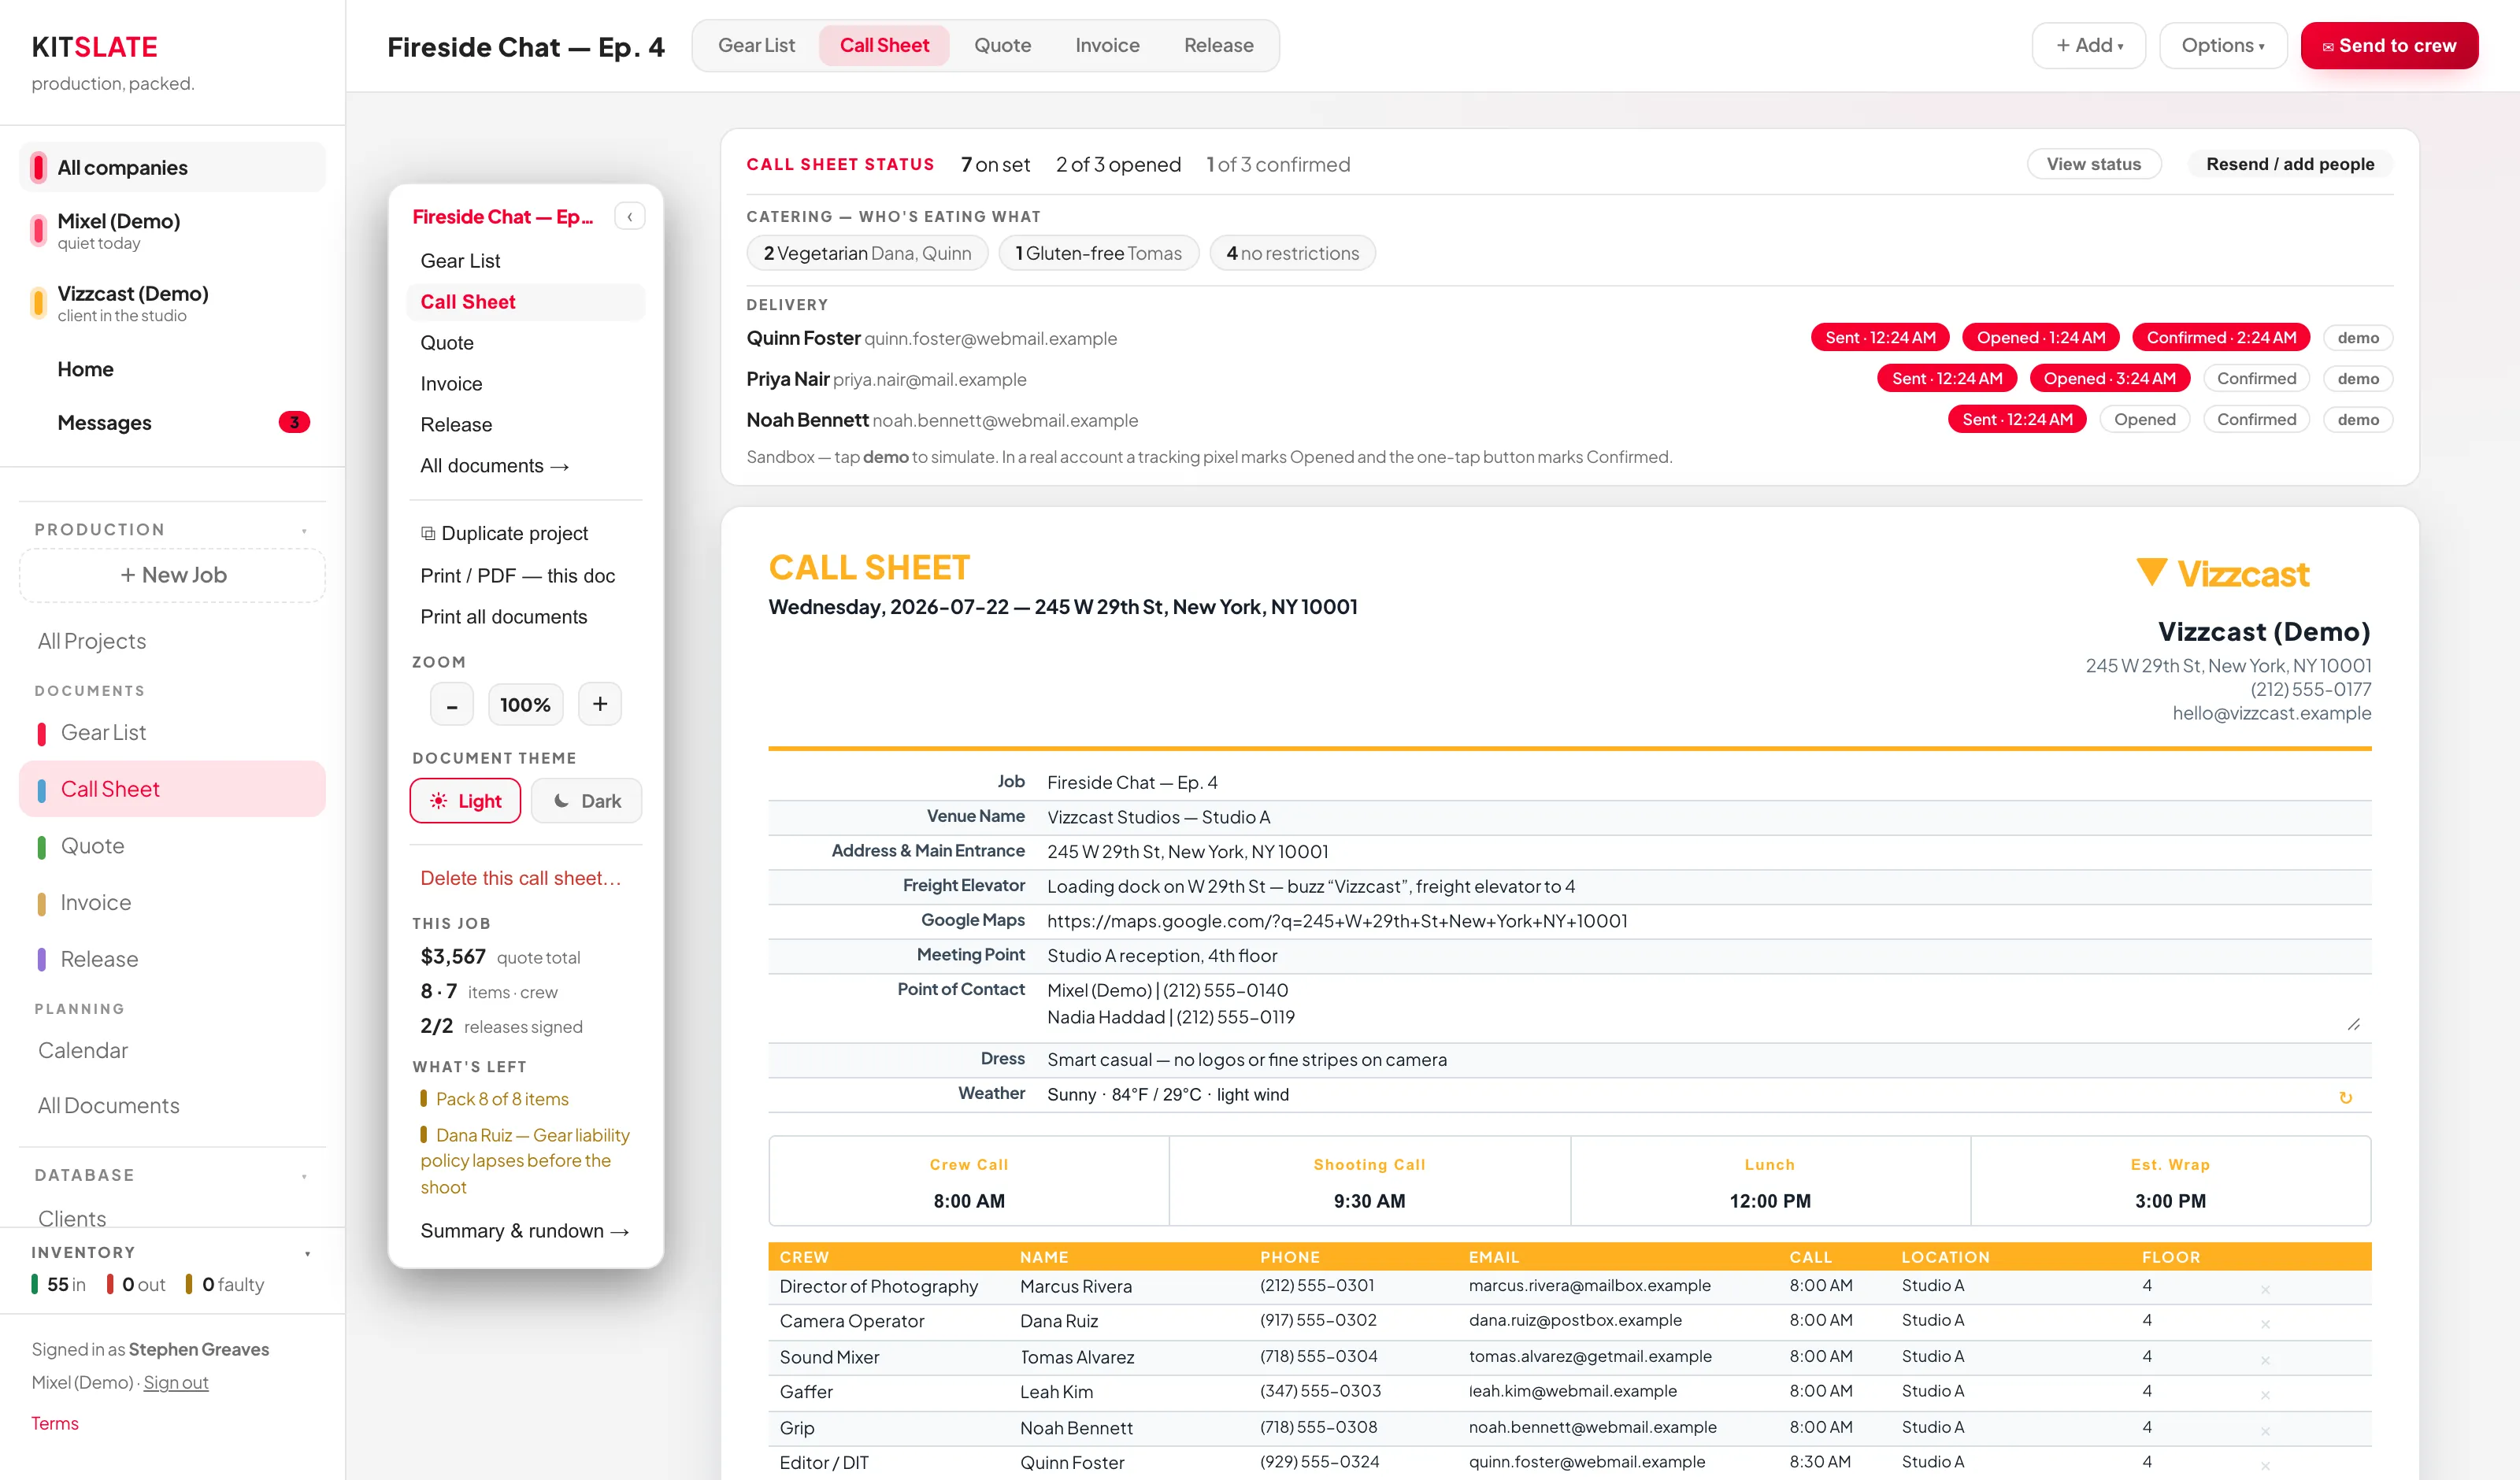Switch to Quote top tab

click(1002, 46)
